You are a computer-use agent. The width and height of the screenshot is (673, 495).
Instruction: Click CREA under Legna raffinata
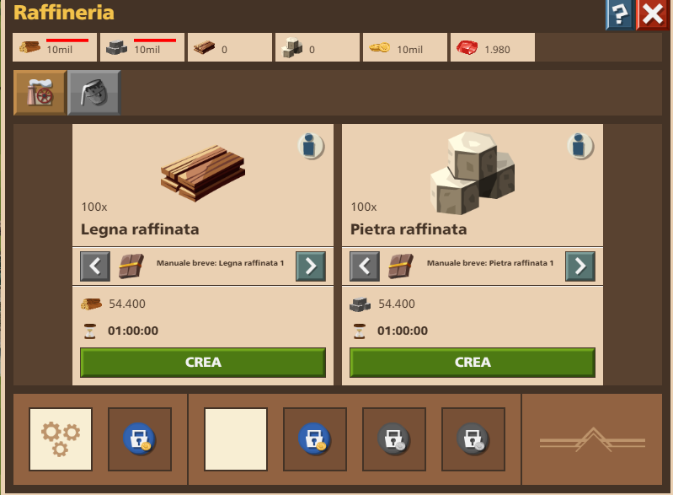203,363
